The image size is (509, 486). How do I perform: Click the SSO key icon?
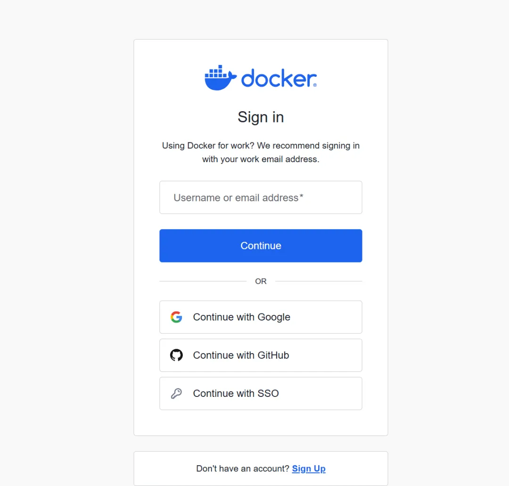tap(176, 394)
